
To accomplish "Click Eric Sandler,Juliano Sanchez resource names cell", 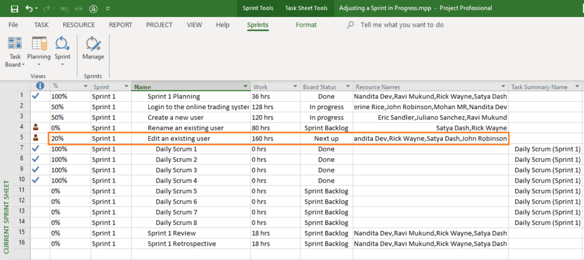I will (x=431, y=117).
